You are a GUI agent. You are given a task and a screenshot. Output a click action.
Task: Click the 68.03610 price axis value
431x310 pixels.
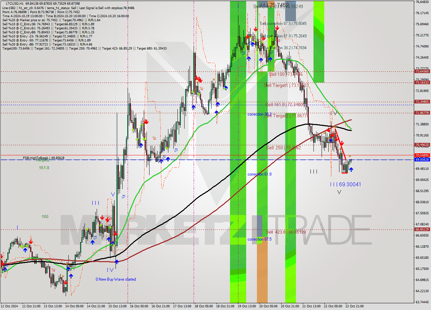coord(422,202)
